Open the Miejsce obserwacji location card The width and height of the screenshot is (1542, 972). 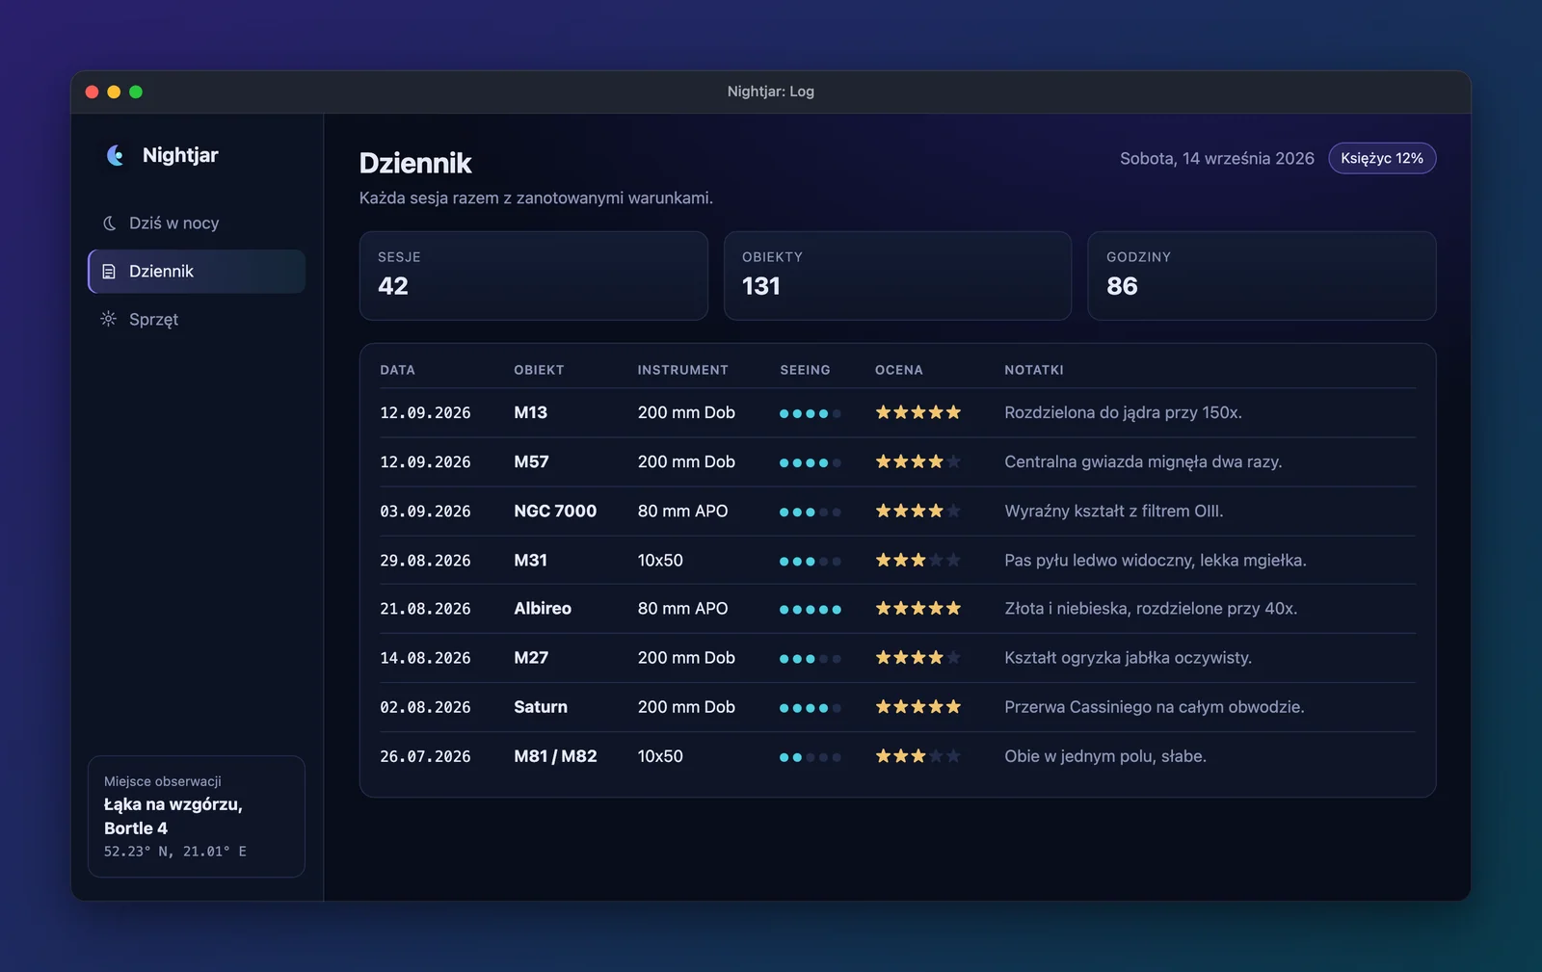pyautogui.click(x=197, y=816)
